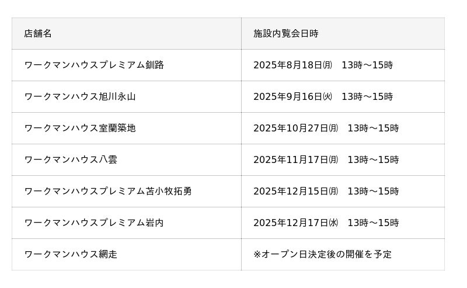Screen dimensions: 467x288
Task: Select ワークマンハウス網走 store cell
Action: tap(71, 254)
